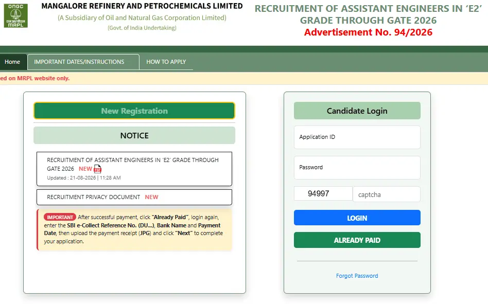Click the ONGC MRPL logo
Image resolution: width=488 pixels, height=304 pixels.
(15, 15)
